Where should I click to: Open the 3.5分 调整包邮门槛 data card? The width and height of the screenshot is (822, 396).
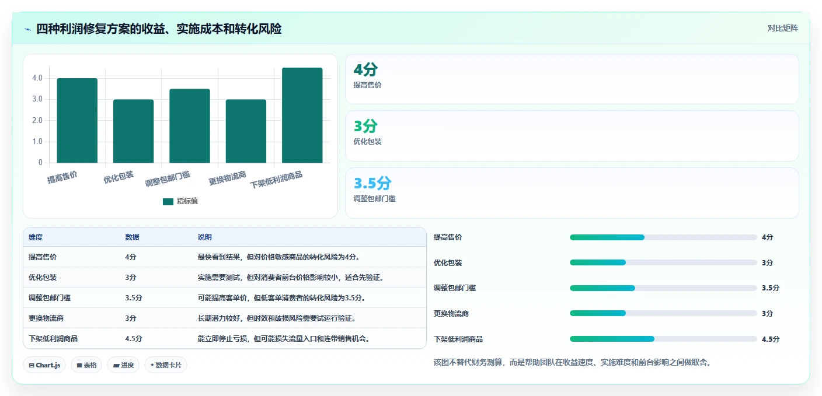pos(572,193)
